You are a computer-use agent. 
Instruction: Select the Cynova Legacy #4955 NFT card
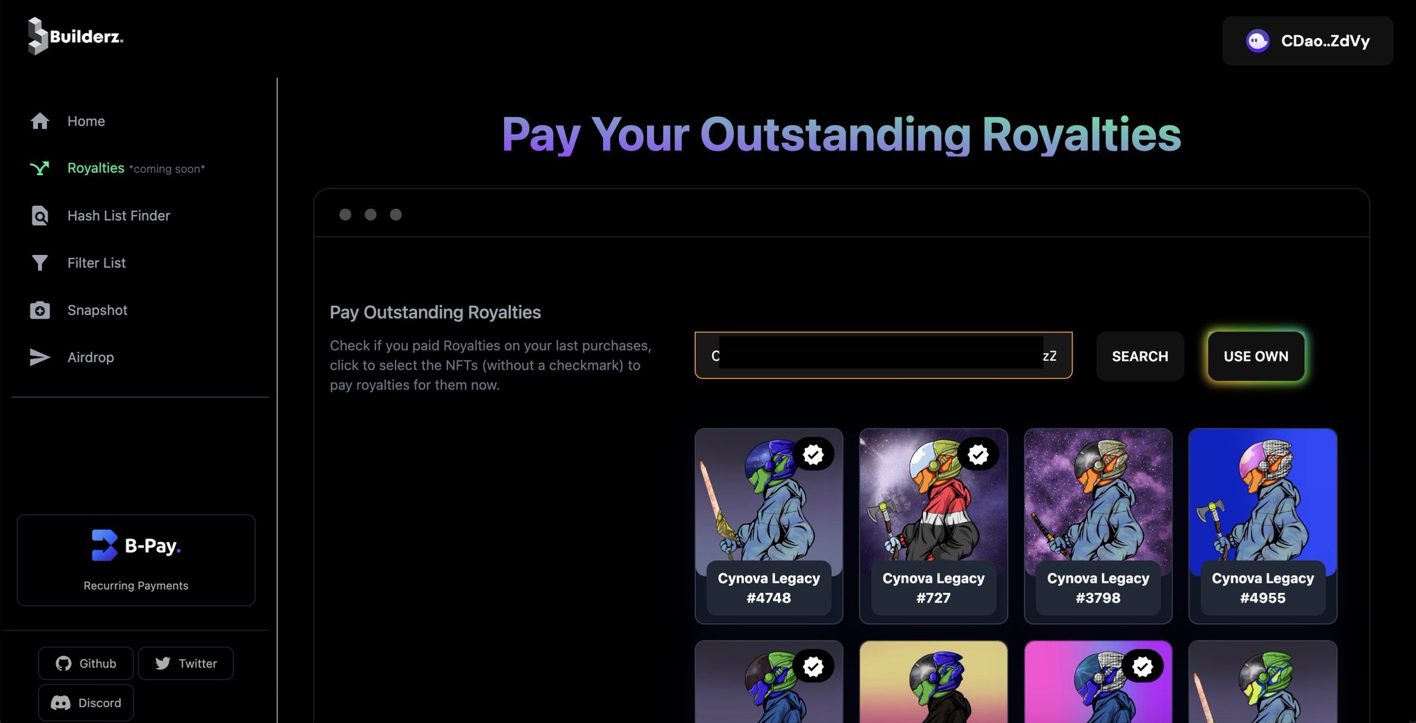coord(1263,526)
